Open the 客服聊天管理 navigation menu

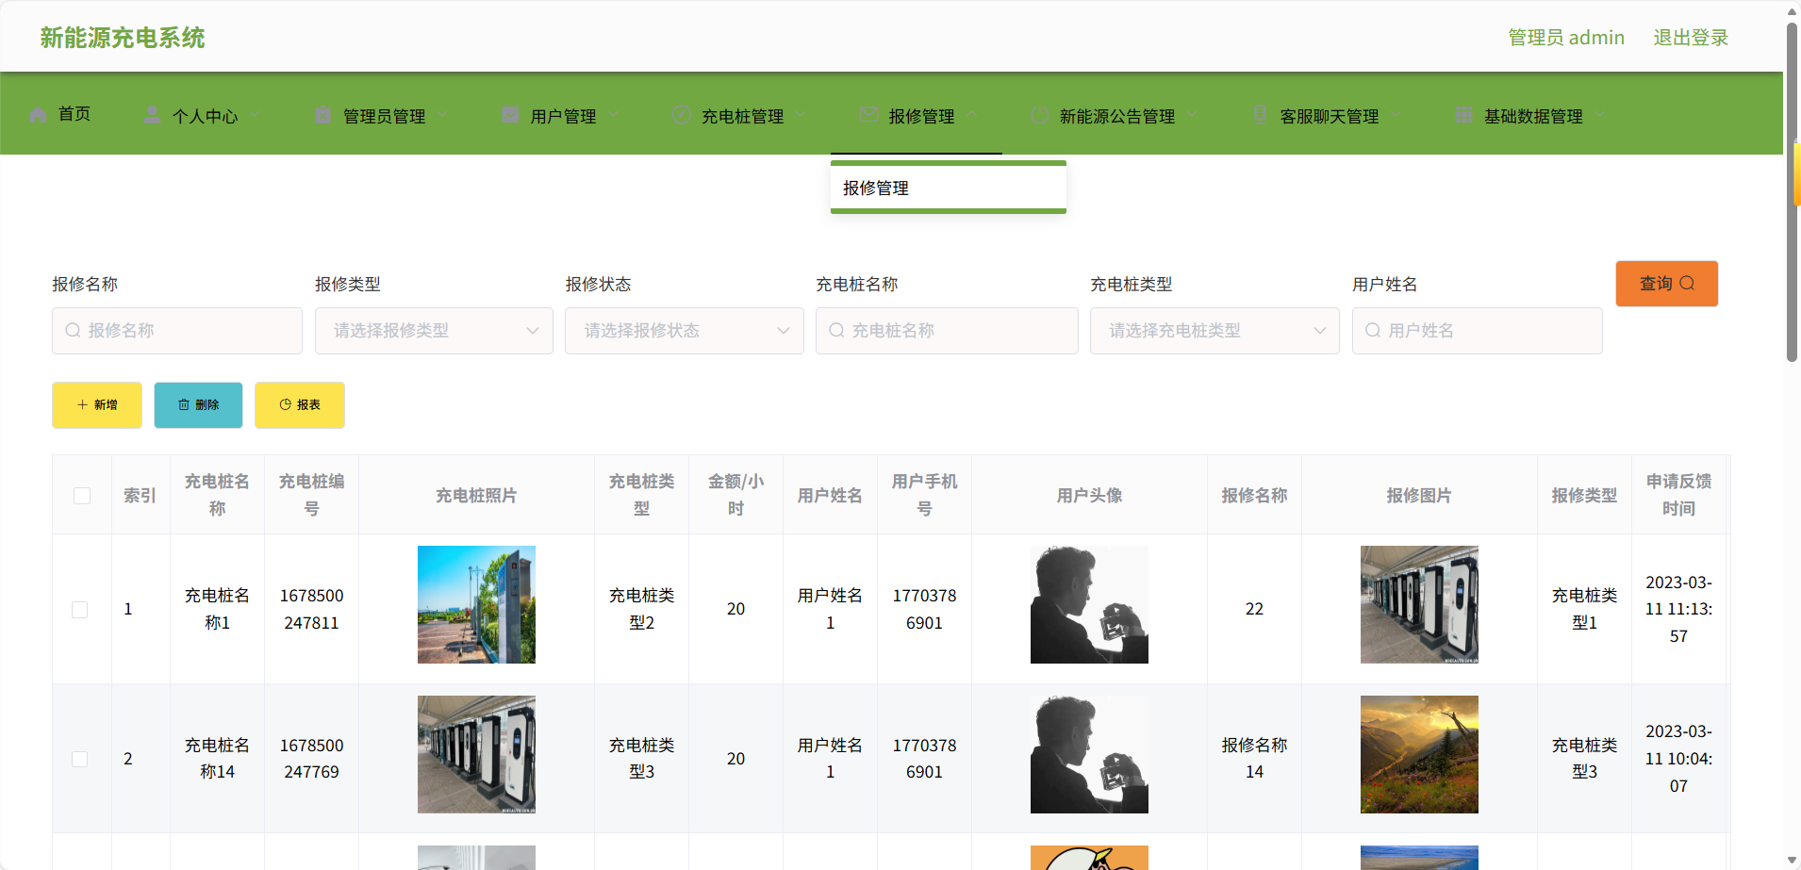pos(1327,115)
